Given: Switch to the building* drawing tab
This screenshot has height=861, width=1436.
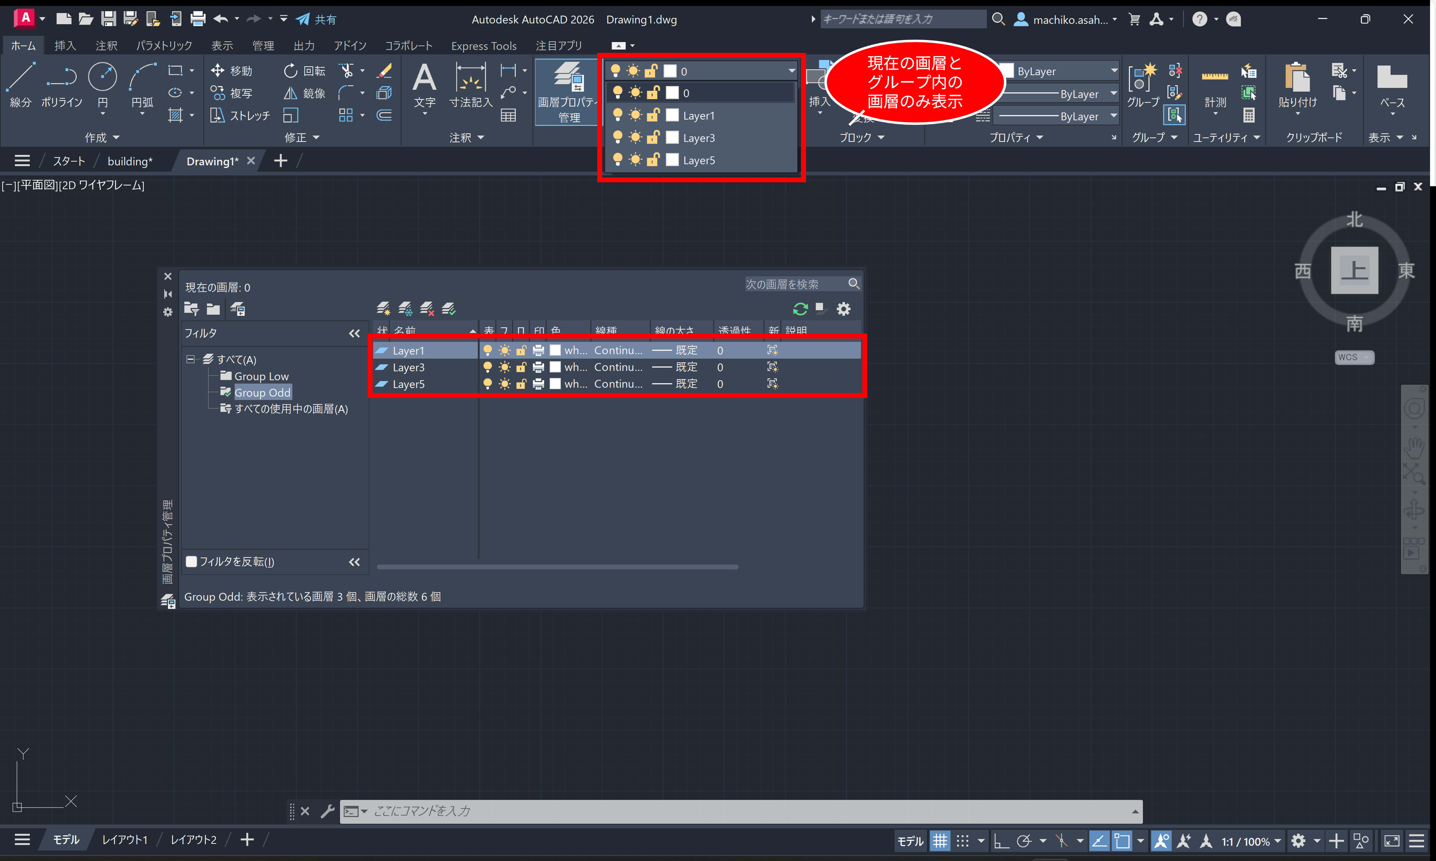Looking at the screenshot, I should (130, 161).
